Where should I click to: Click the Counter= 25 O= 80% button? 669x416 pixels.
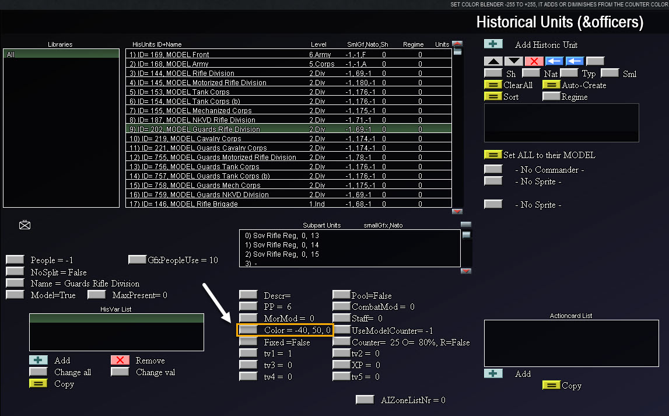coord(341,341)
